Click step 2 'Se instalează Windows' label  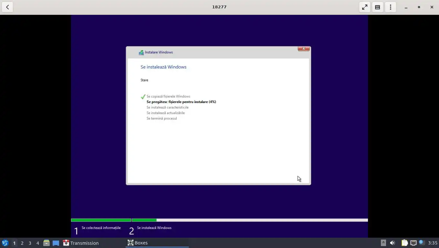[154, 228]
